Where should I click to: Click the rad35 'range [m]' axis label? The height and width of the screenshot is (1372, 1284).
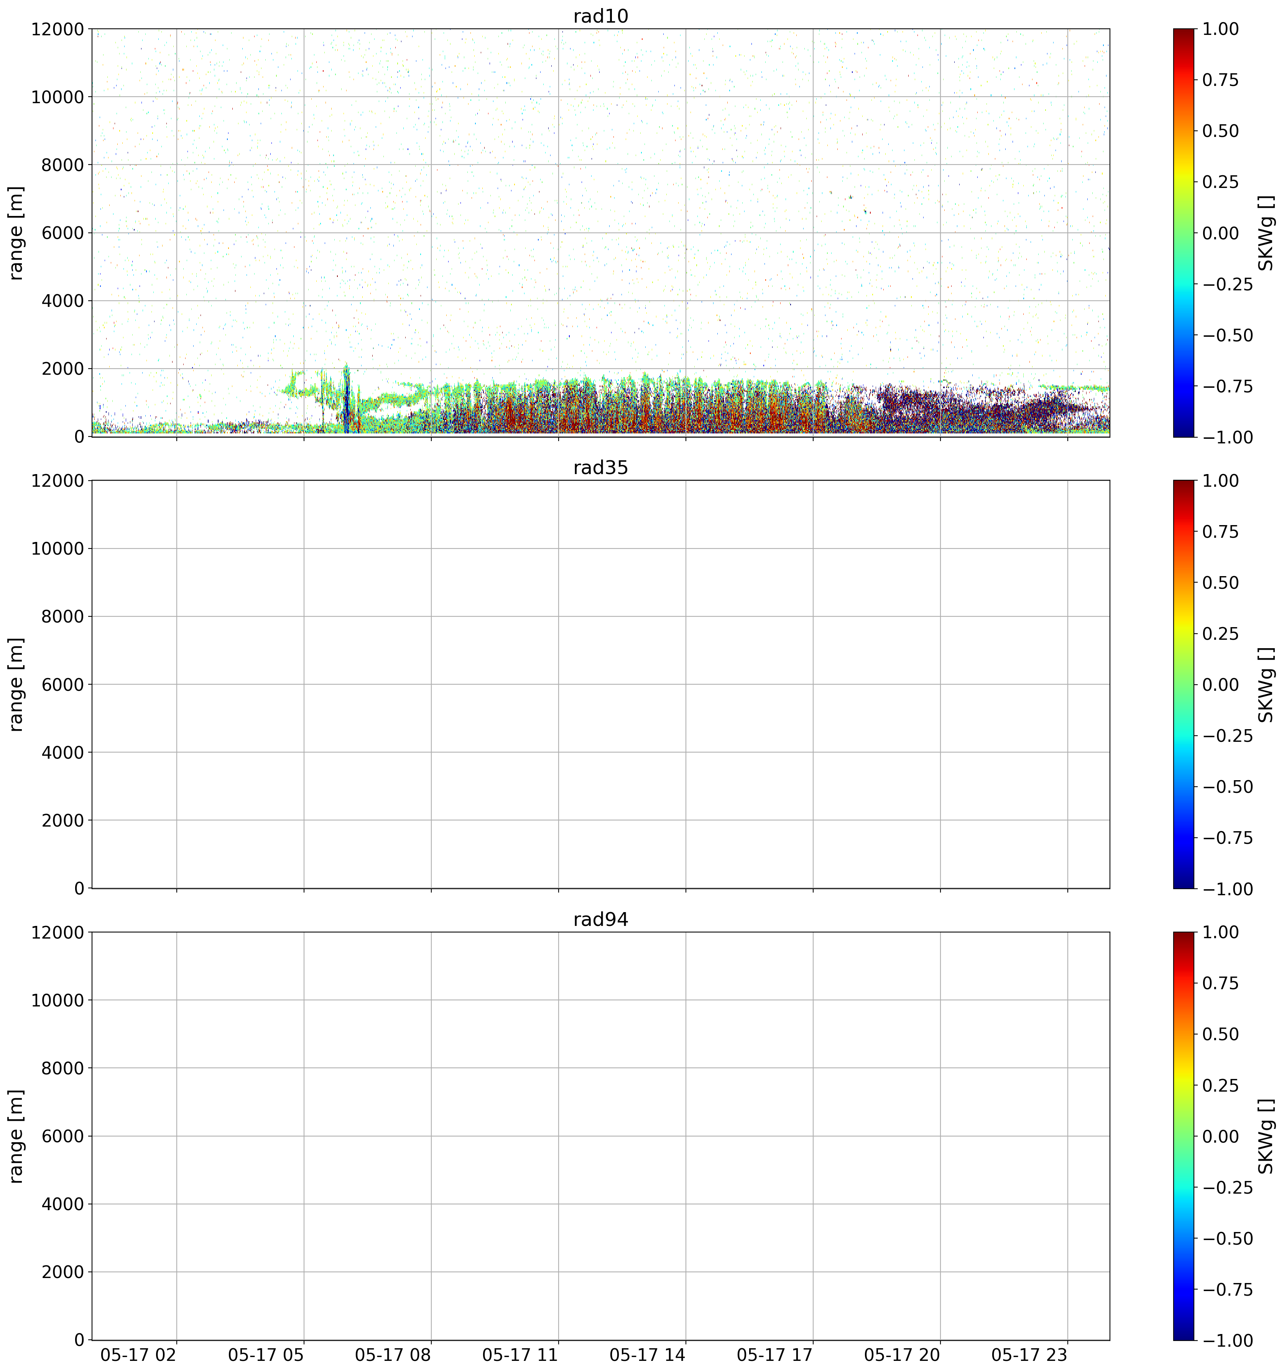tap(16, 685)
